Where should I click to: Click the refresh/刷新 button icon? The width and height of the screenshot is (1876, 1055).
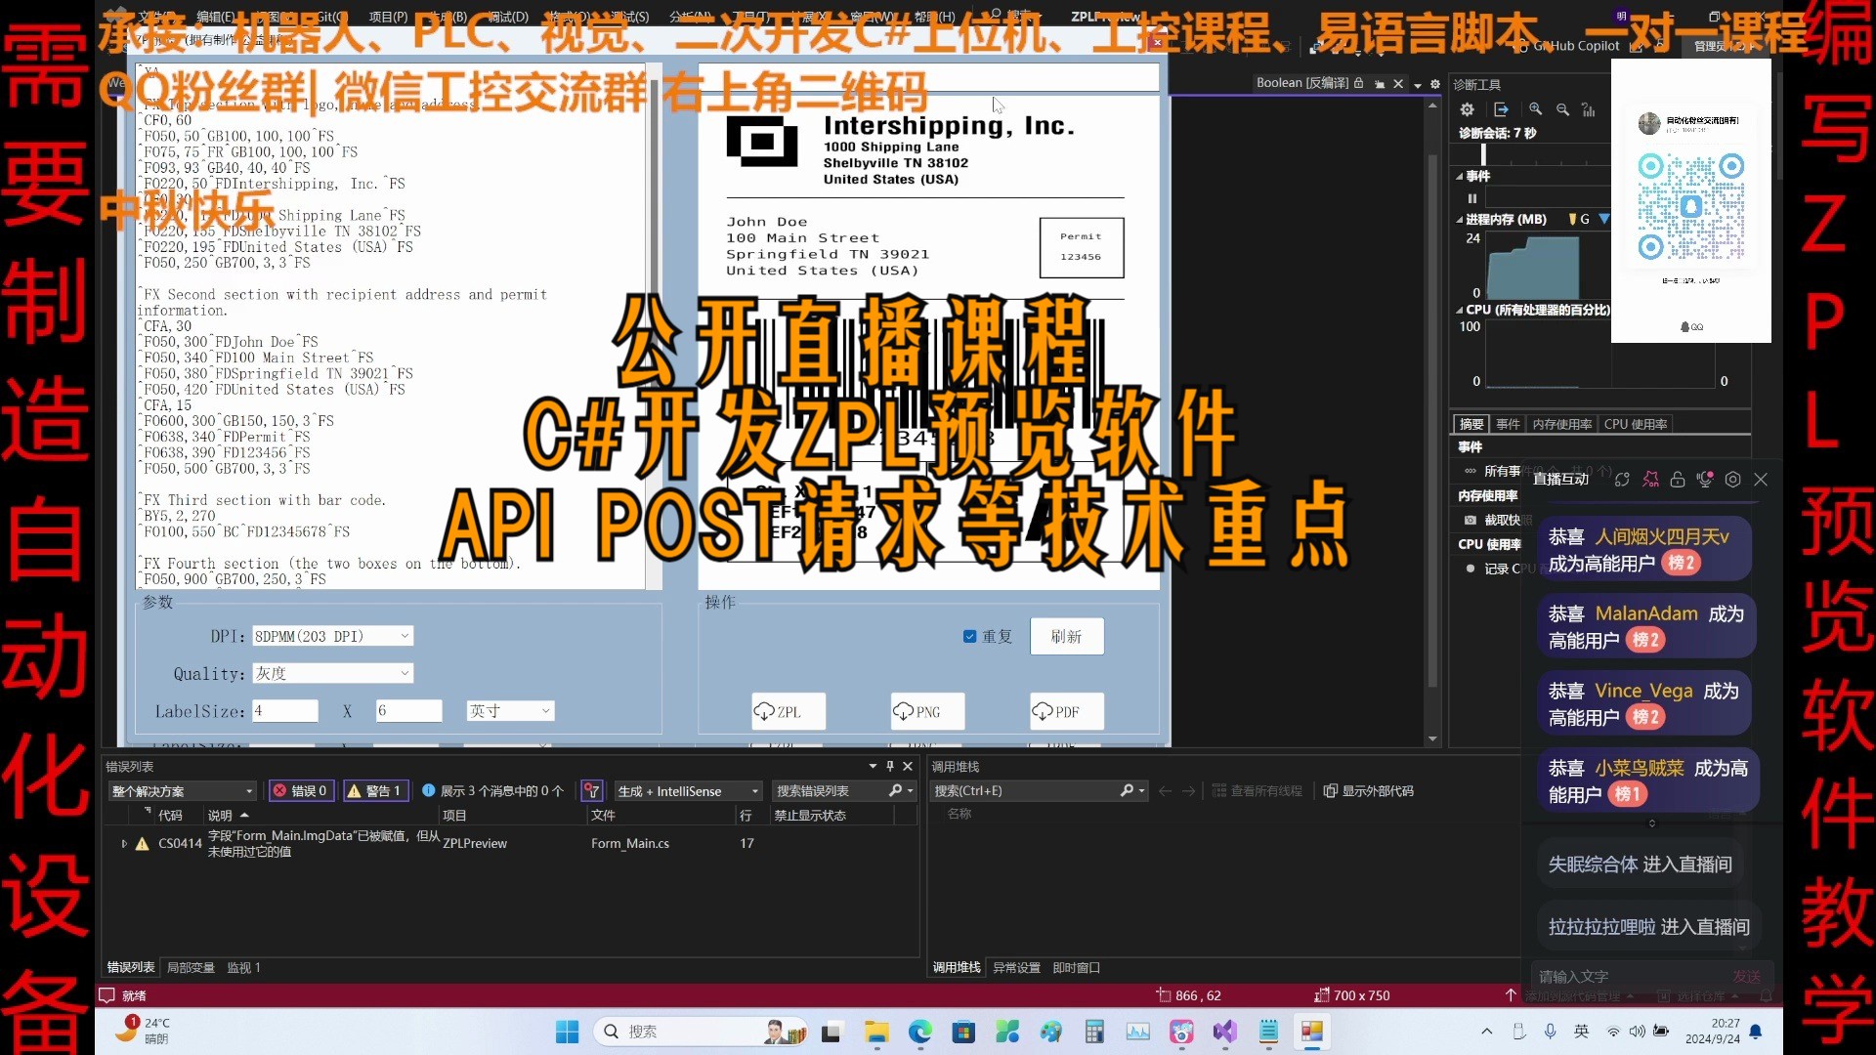tap(1066, 635)
